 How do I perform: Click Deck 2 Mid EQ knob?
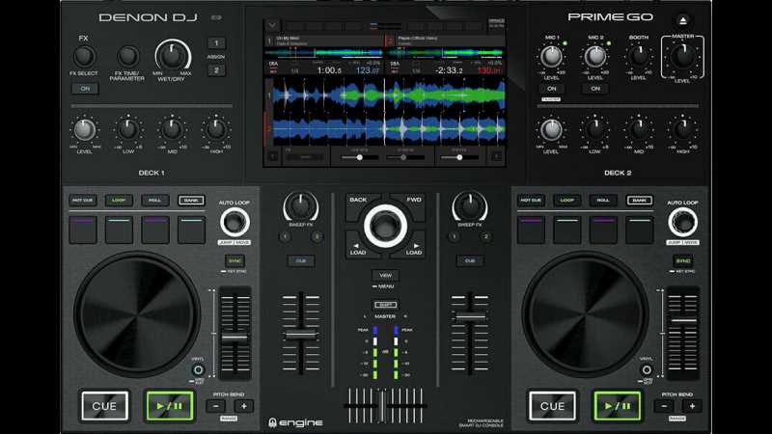[639, 130]
